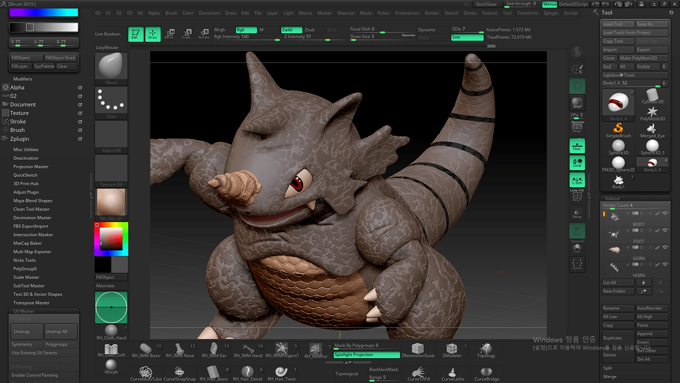Image resolution: width=680 pixels, height=383 pixels.
Task: Select the CurveMultiTube brush
Action: click(146, 374)
